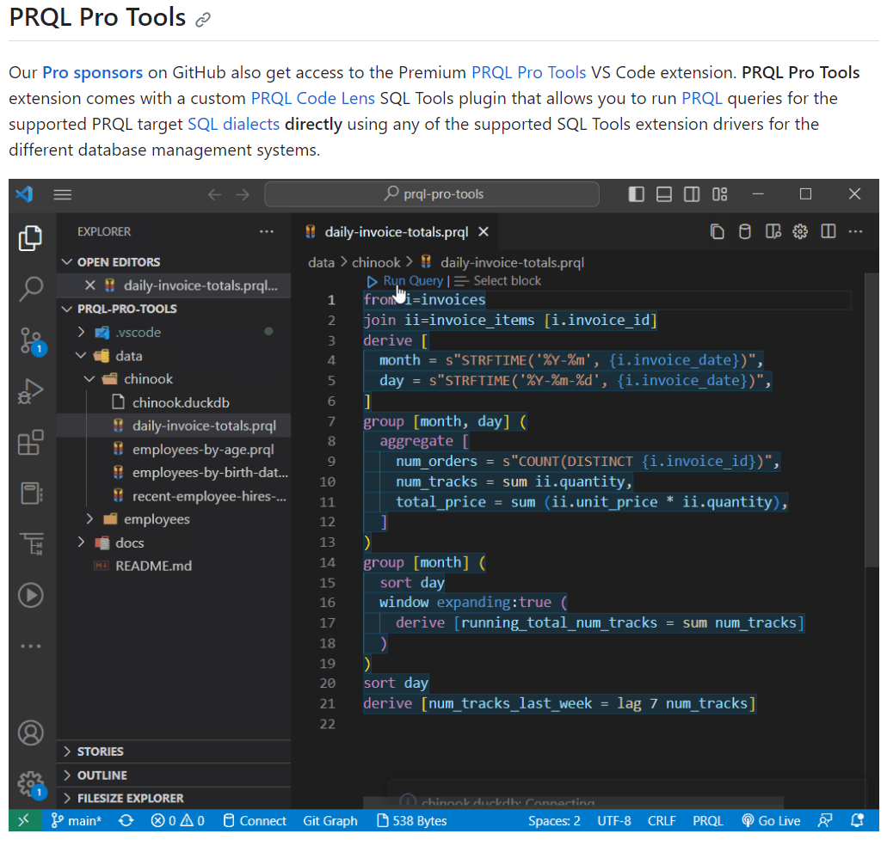Click the database cylinder icon in editor toolbar
Screen dimensions: 887x852
[744, 231]
